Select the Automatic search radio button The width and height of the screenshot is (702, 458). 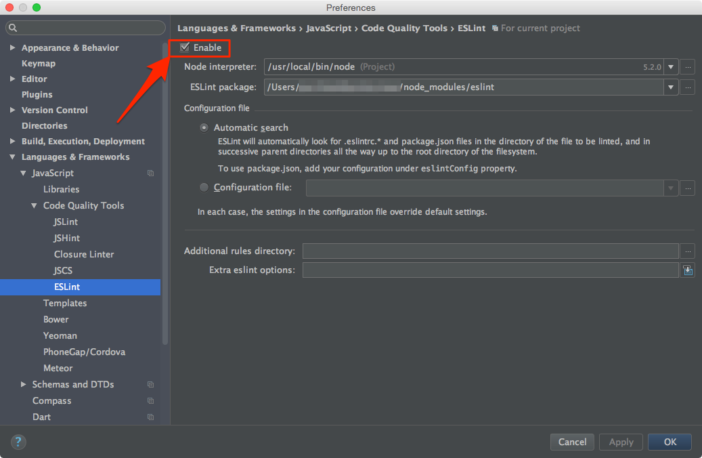(x=204, y=127)
